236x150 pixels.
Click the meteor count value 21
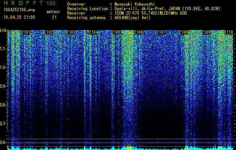pos(54,17)
